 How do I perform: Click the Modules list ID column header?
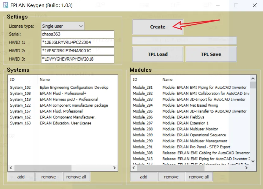tap(145, 79)
